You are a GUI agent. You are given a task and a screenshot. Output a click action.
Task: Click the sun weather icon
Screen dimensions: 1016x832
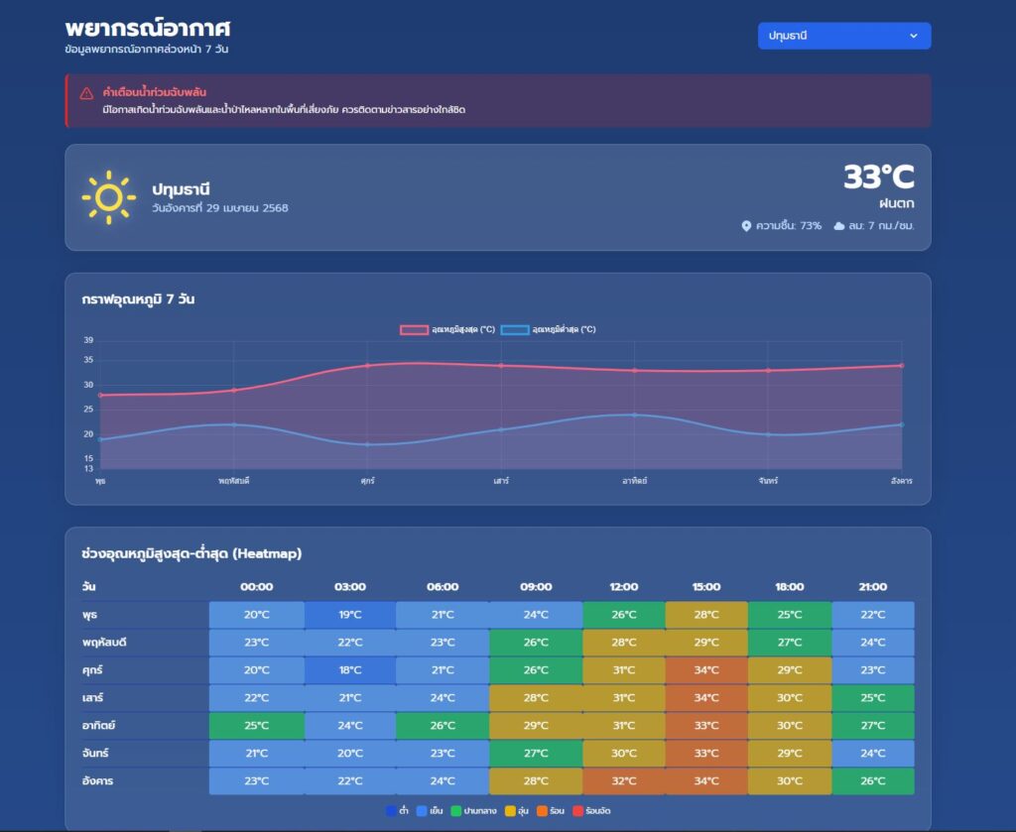click(108, 197)
